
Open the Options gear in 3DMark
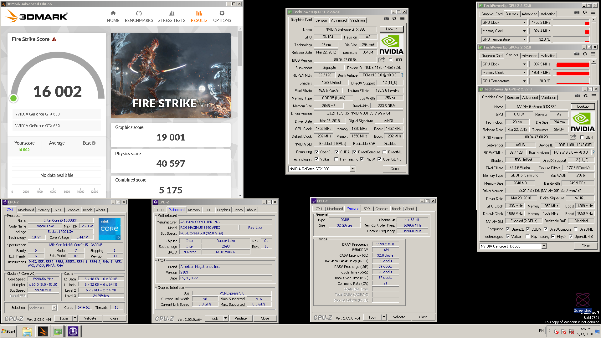(222, 17)
